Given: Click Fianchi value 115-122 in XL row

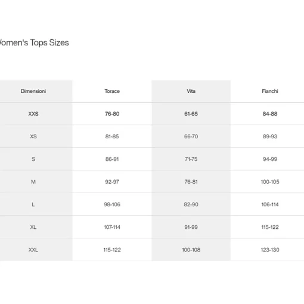Looking at the screenshot, I should (x=270, y=227).
